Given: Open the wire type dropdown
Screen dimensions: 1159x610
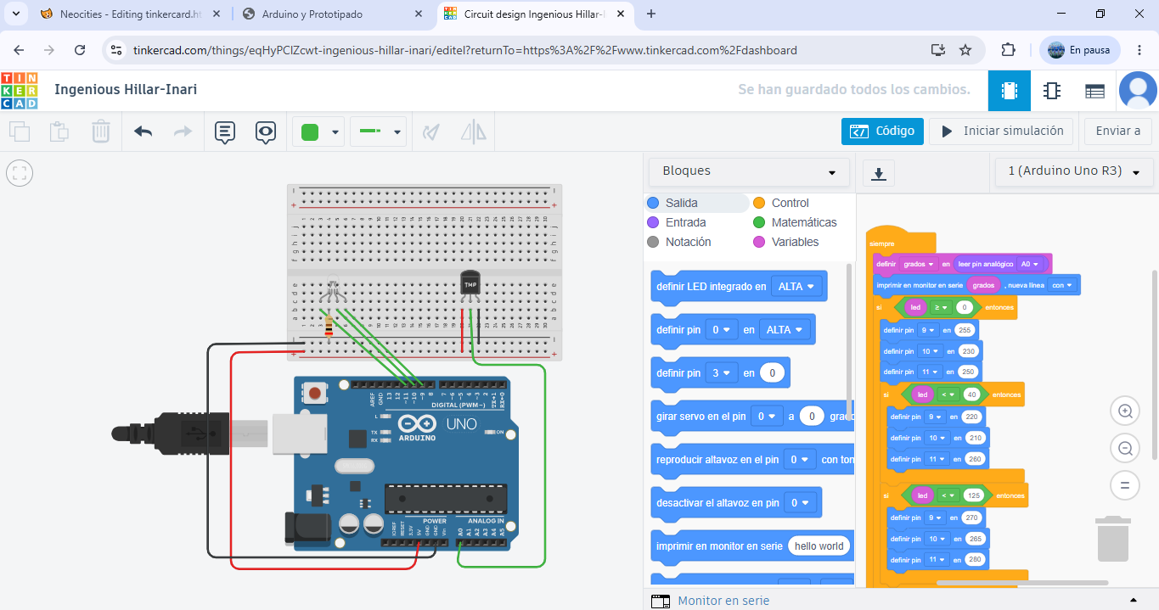Looking at the screenshot, I should (x=378, y=132).
